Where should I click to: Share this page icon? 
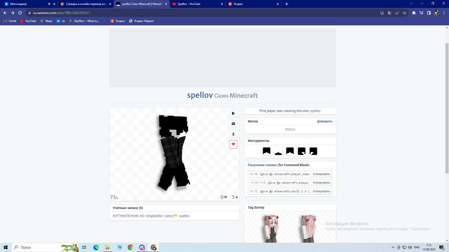[x=397, y=13]
